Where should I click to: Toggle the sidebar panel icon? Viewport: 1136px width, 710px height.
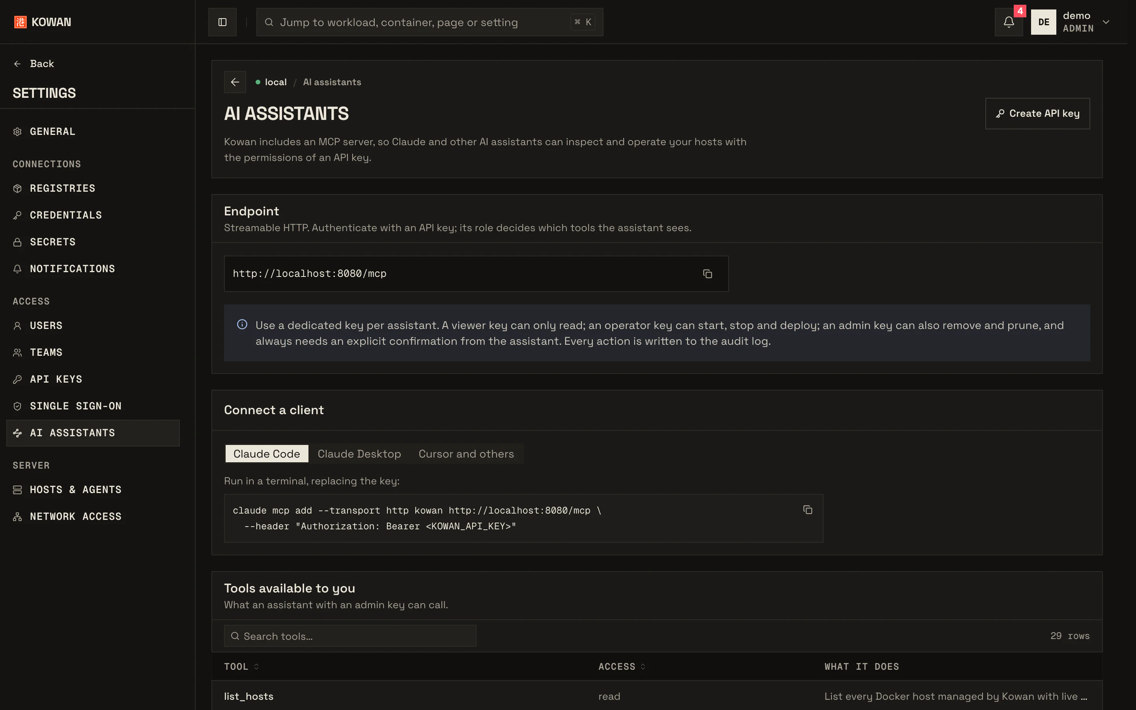[222, 22]
